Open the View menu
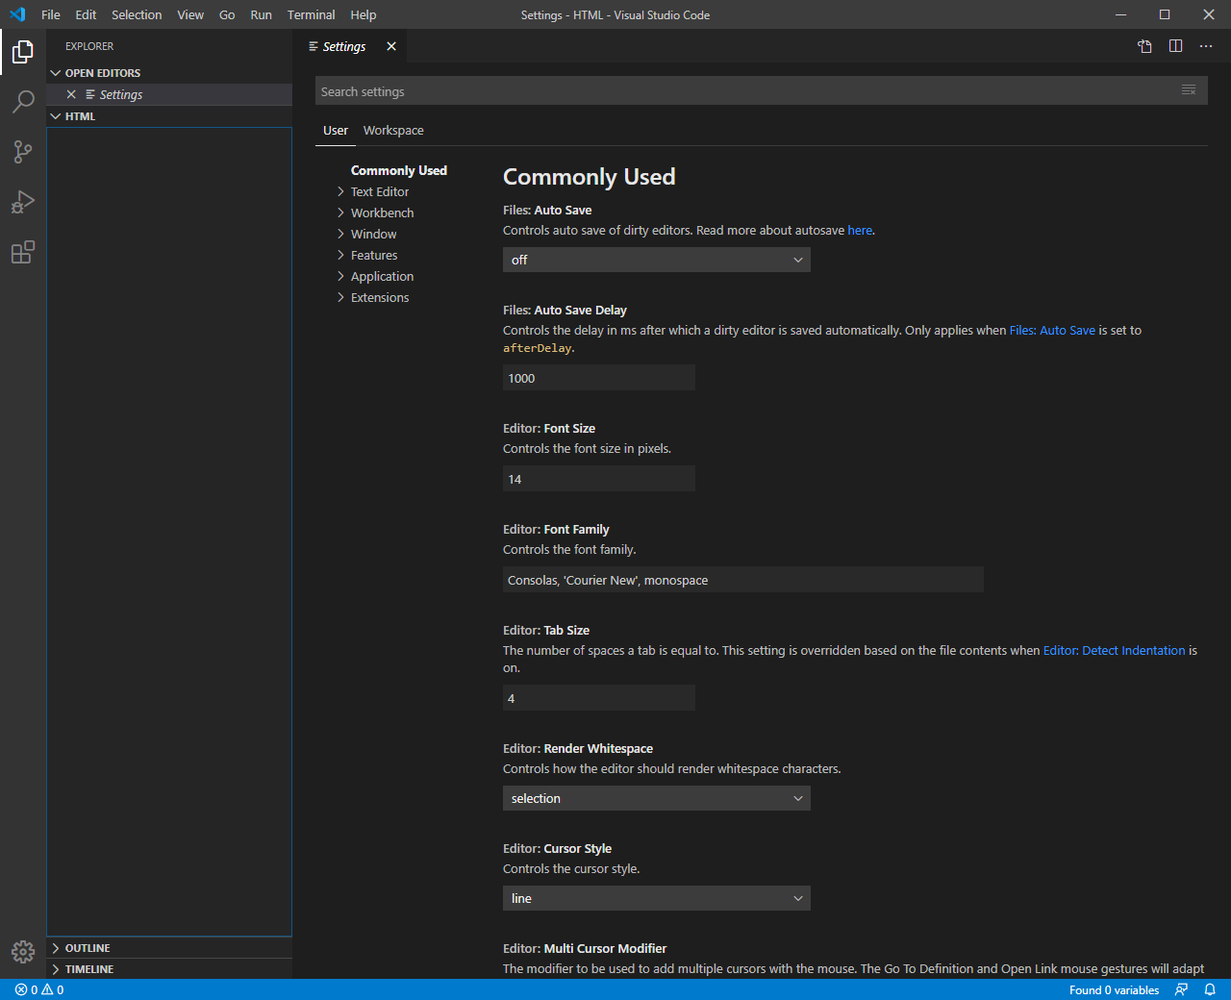1231x1000 pixels. [190, 14]
